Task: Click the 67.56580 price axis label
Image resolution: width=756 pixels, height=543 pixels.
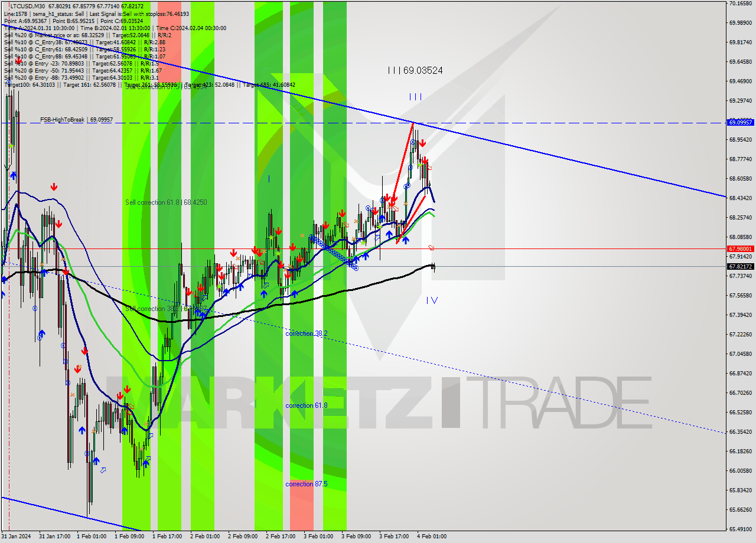Action: [741, 296]
